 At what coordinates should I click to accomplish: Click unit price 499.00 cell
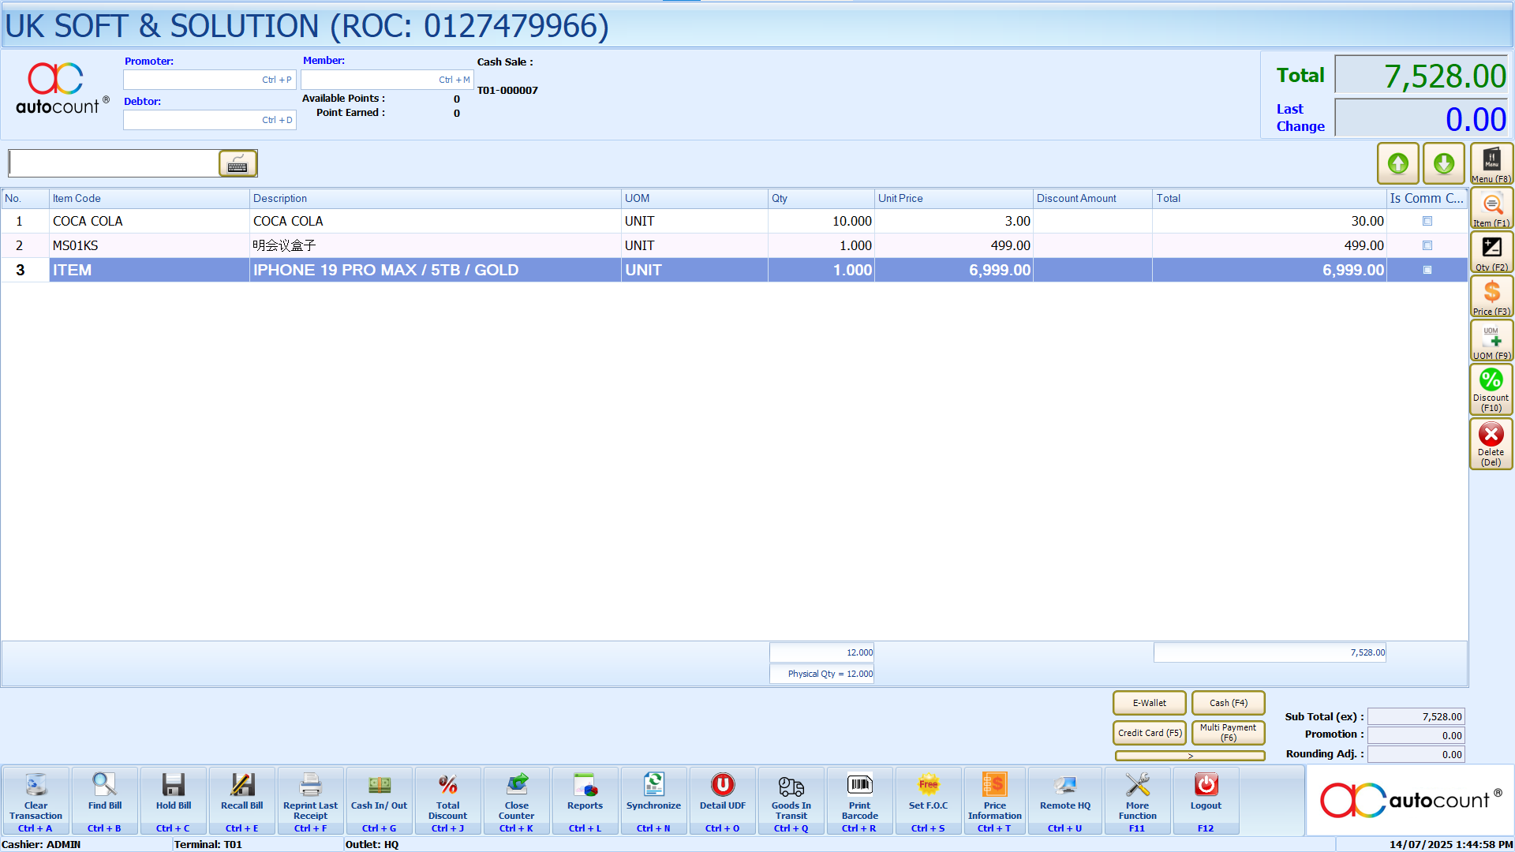pos(953,245)
